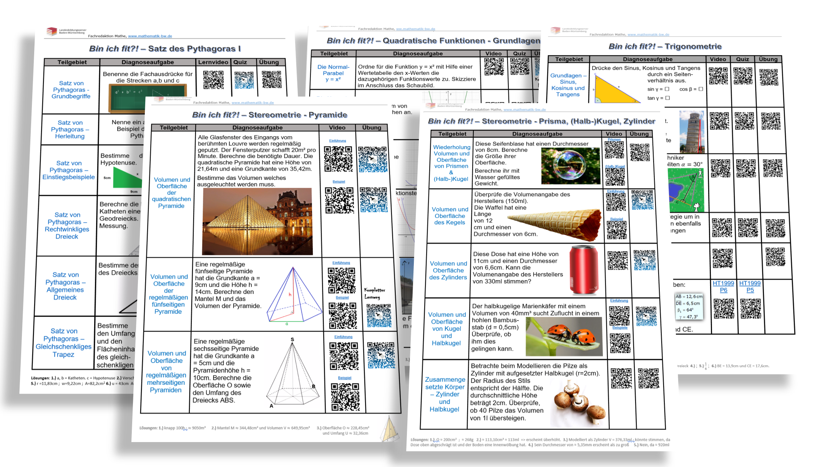Image resolution: width=815 pixels, height=467 pixels.
Task: Click the blue Übung QR code in the Zylinder row
Action: (644, 260)
